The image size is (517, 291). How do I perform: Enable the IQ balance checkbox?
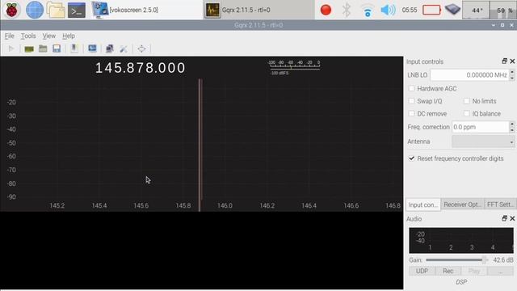coord(467,113)
